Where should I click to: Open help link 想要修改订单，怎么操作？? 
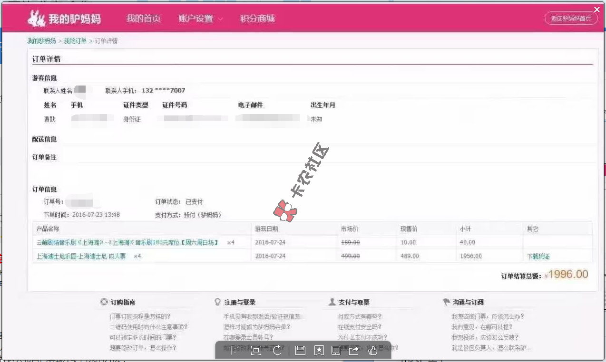(143, 348)
